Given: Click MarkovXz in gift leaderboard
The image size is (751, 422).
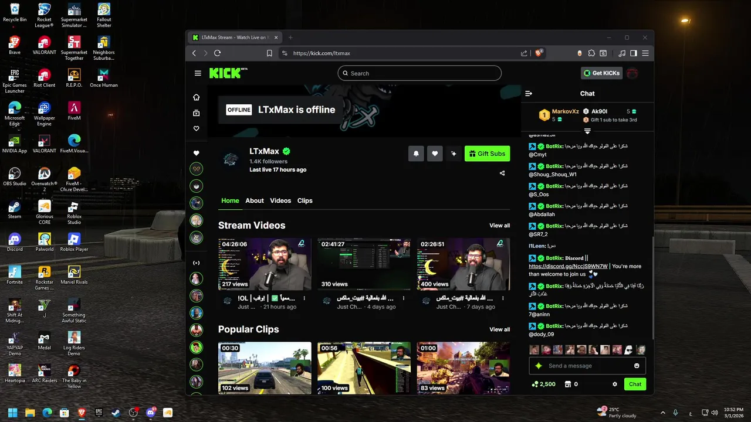Looking at the screenshot, I should [x=566, y=111].
